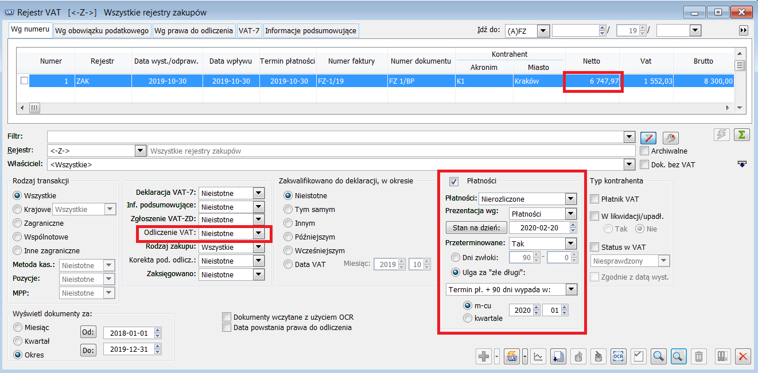Sort by Numer faktury column header
The width and height of the screenshot is (758, 373).
pos(351,61)
